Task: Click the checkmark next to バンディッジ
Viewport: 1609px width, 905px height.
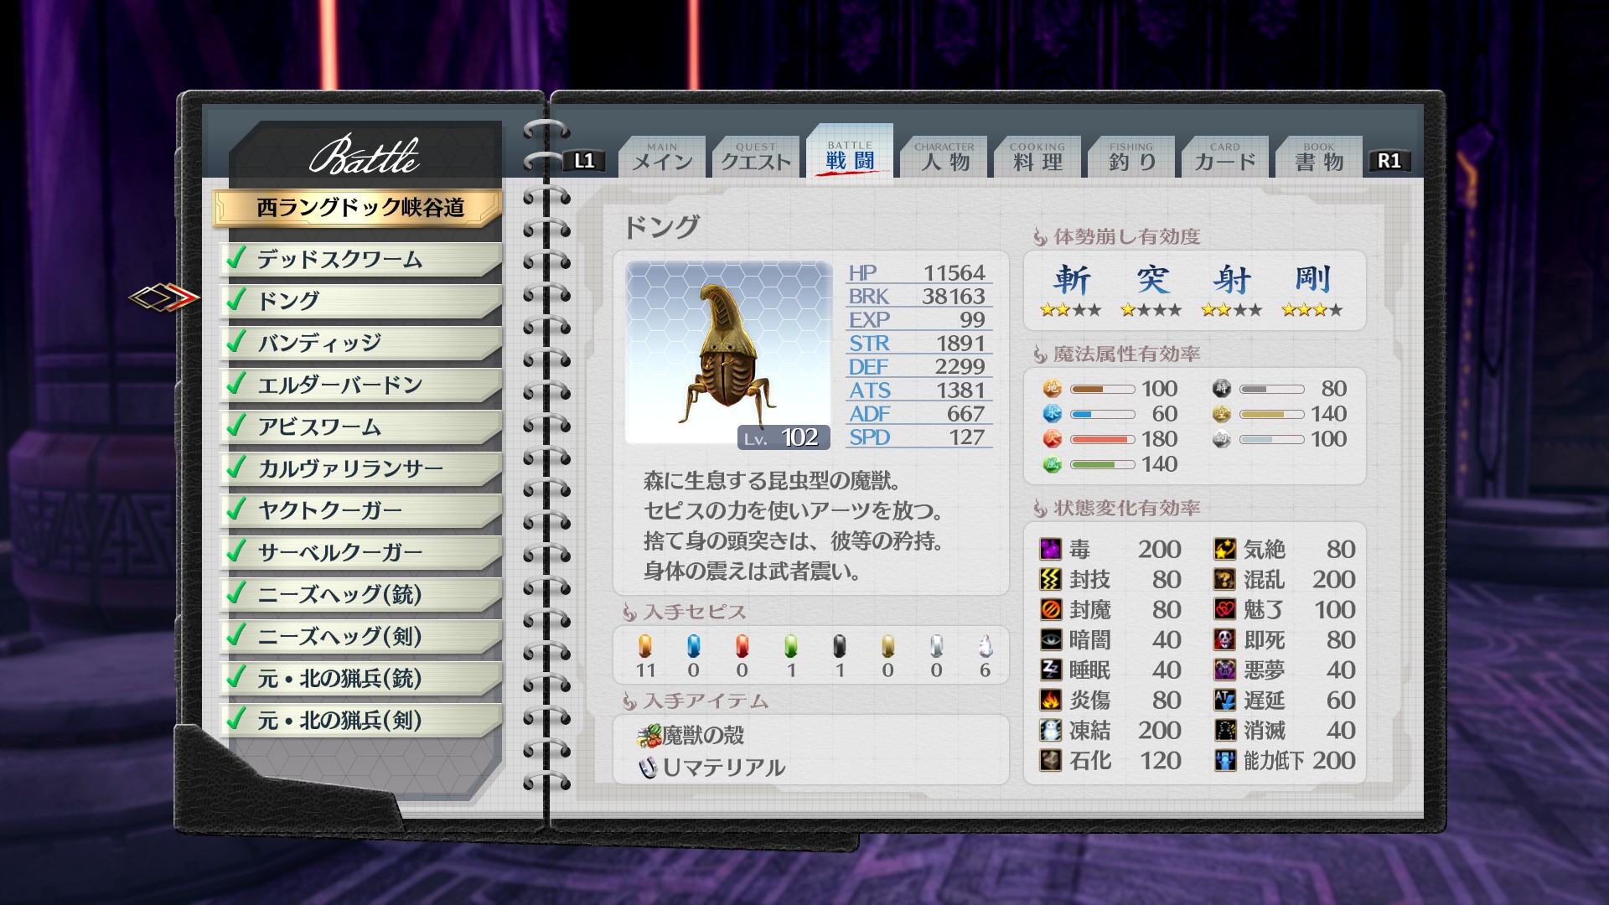Action: tap(237, 341)
